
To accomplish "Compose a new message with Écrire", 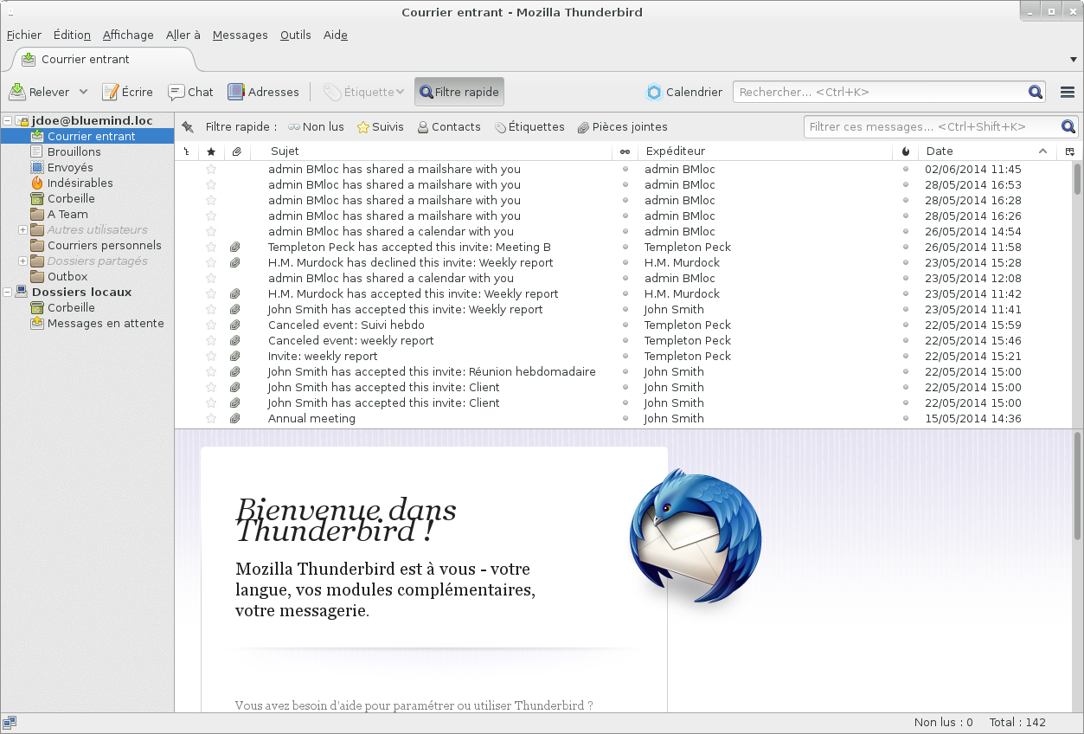I will click(x=127, y=92).
